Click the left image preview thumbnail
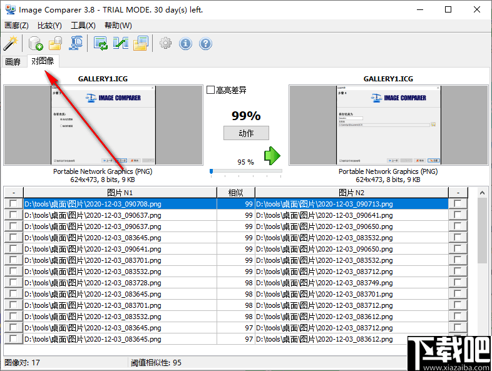 tap(103, 125)
